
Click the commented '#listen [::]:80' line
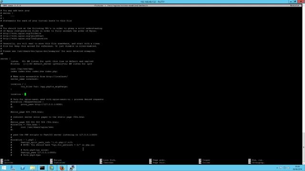coord(51,64)
